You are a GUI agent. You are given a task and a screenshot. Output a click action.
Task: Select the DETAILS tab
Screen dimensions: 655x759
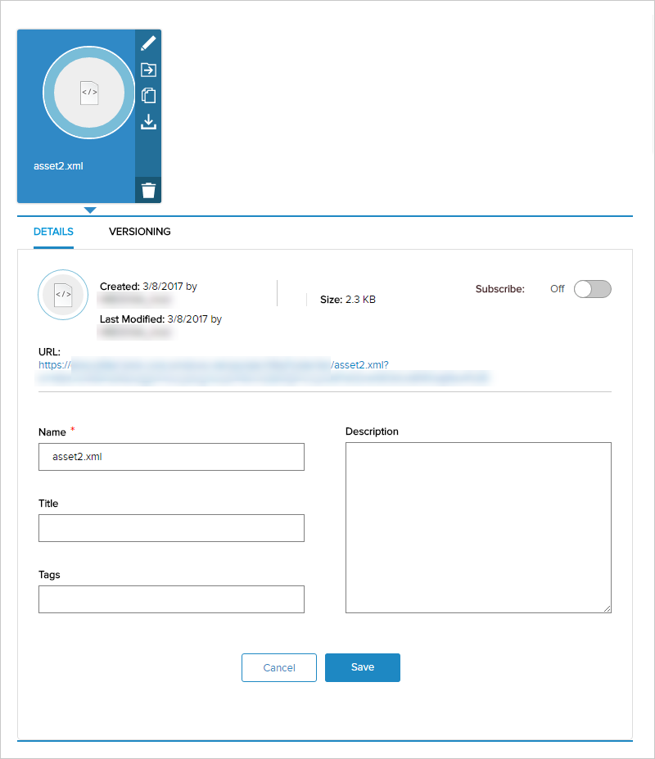[53, 232]
